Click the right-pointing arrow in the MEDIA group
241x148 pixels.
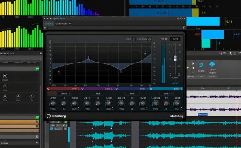pos(193,63)
